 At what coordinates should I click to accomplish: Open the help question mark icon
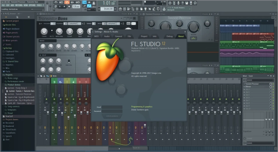click(182, 3)
